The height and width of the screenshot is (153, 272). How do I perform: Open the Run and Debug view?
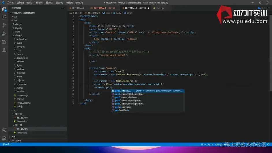tap(4, 34)
